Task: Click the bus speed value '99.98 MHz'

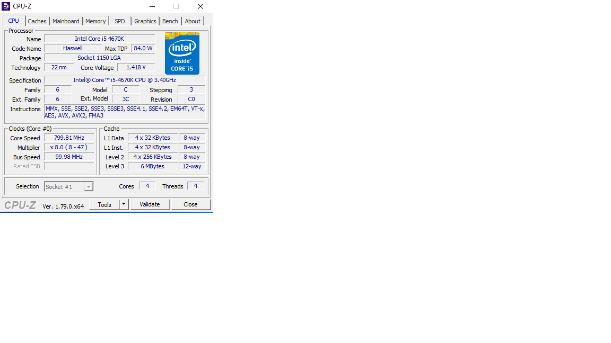Action: coord(69,157)
